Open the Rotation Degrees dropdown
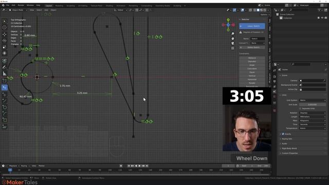329x185 pixels. pyautogui.click(x=313, y=113)
